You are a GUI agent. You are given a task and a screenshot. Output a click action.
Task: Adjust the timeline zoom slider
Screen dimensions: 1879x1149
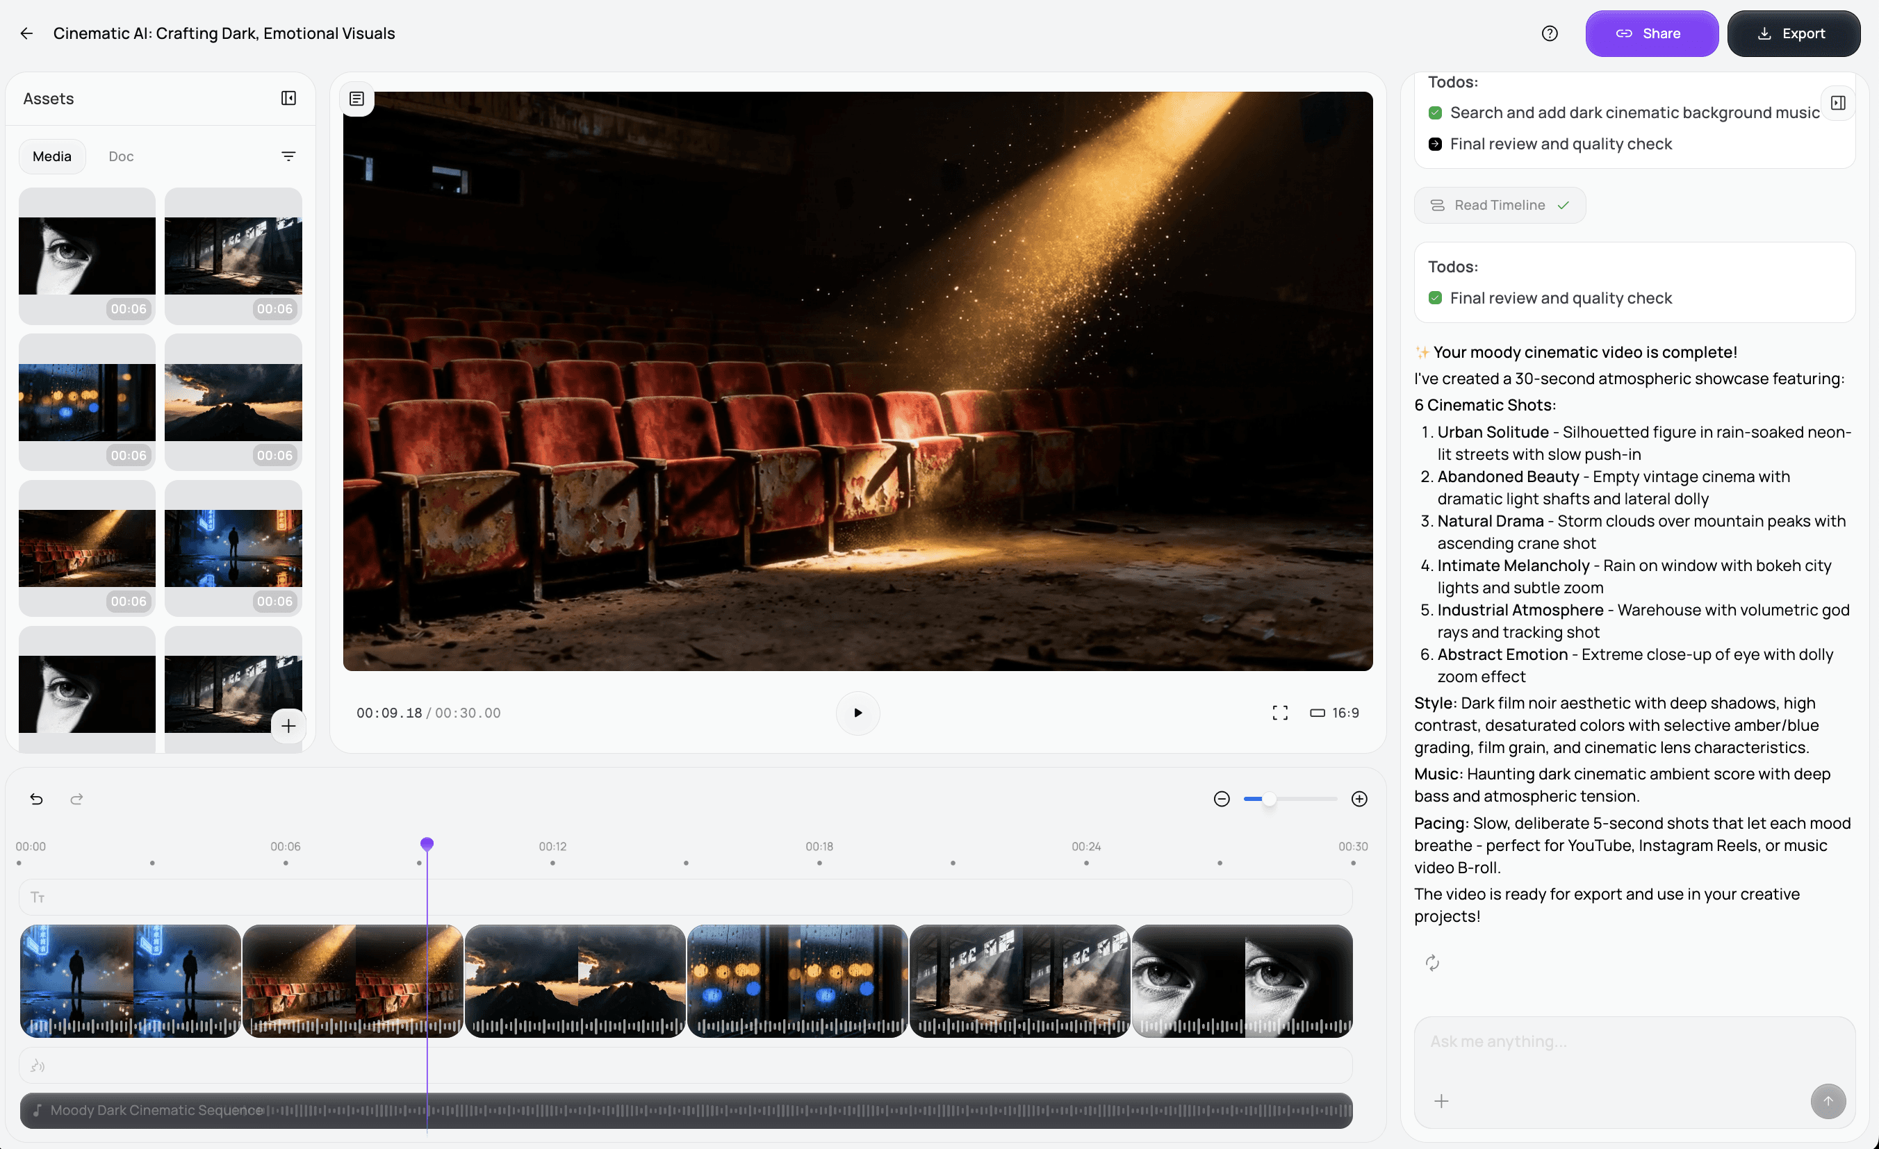tap(1269, 799)
